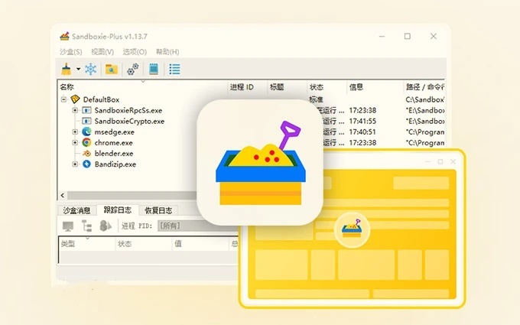Click the snowflake suspend-all toolbar icon
The height and width of the screenshot is (325, 520).
(90, 70)
